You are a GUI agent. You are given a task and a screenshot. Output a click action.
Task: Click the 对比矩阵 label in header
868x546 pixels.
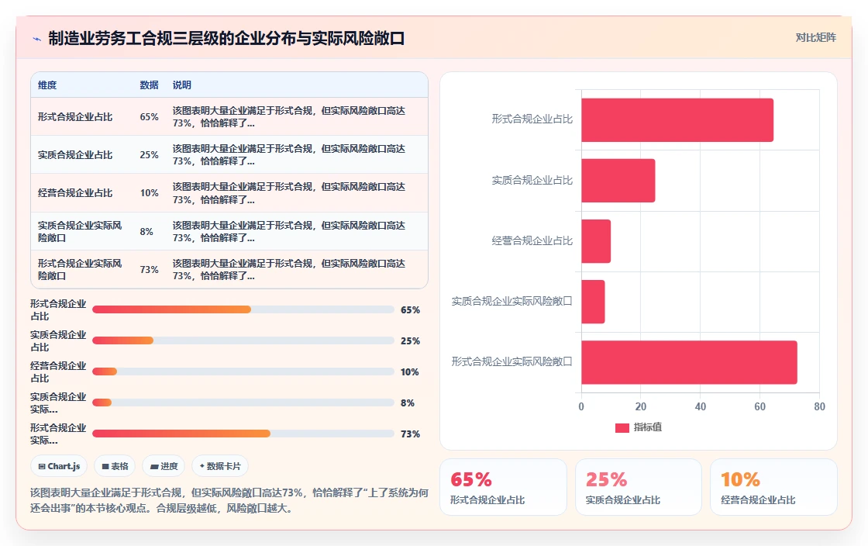[x=815, y=38]
